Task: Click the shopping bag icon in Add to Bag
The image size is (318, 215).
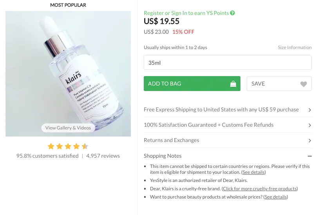Action: point(233,84)
